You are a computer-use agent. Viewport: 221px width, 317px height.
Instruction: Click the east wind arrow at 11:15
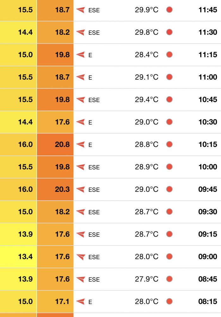coord(81,55)
